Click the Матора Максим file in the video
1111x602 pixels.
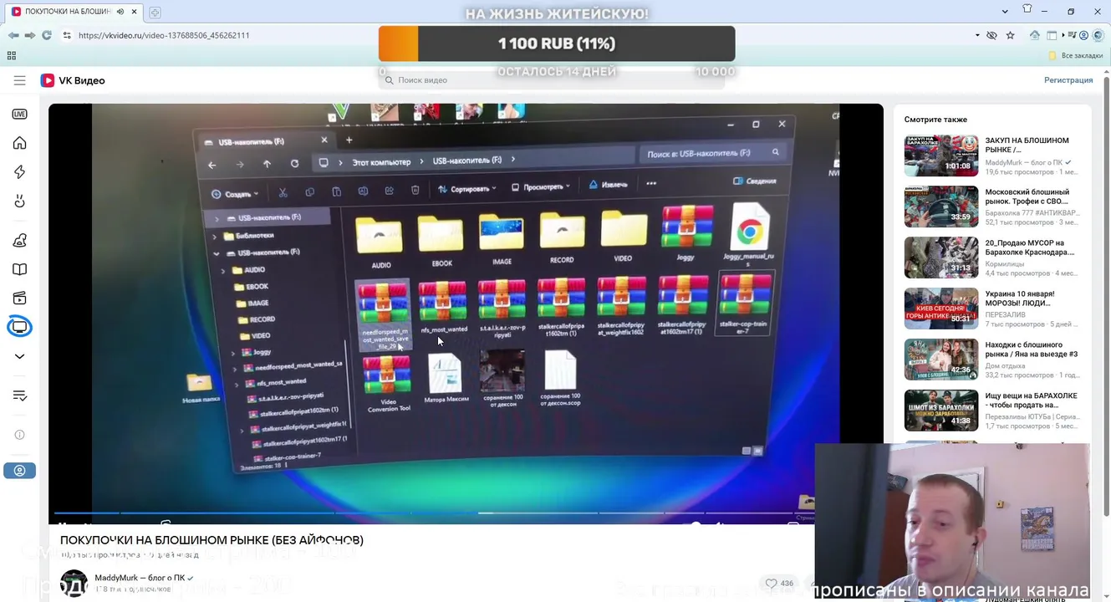pyautogui.click(x=445, y=378)
